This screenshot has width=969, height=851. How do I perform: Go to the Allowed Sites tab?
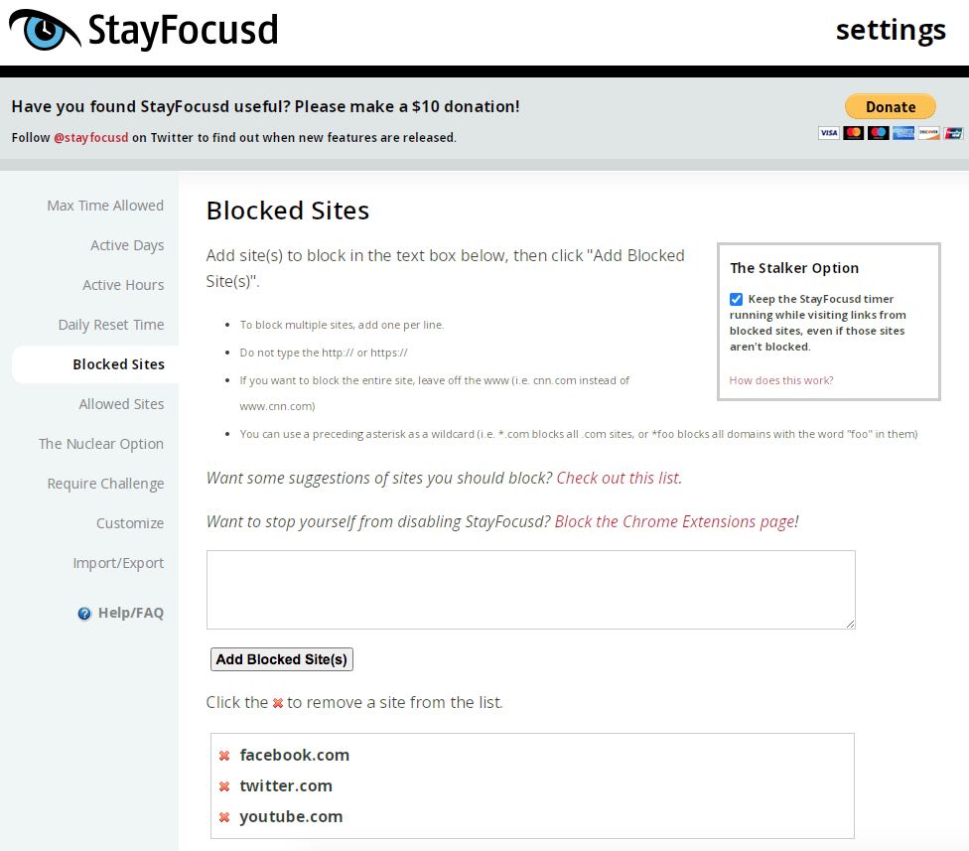(x=121, y=404)
